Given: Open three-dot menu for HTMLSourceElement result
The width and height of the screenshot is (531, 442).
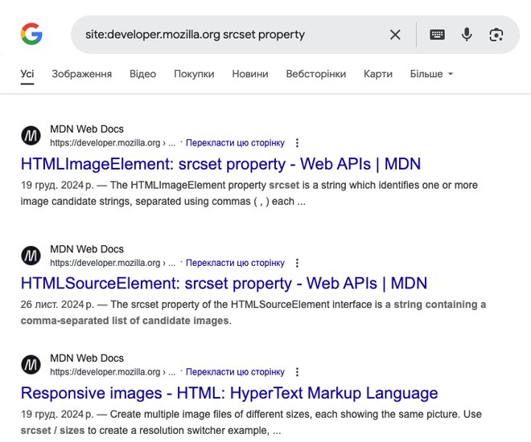Looking at the screenshot, I should pos(297,263).
